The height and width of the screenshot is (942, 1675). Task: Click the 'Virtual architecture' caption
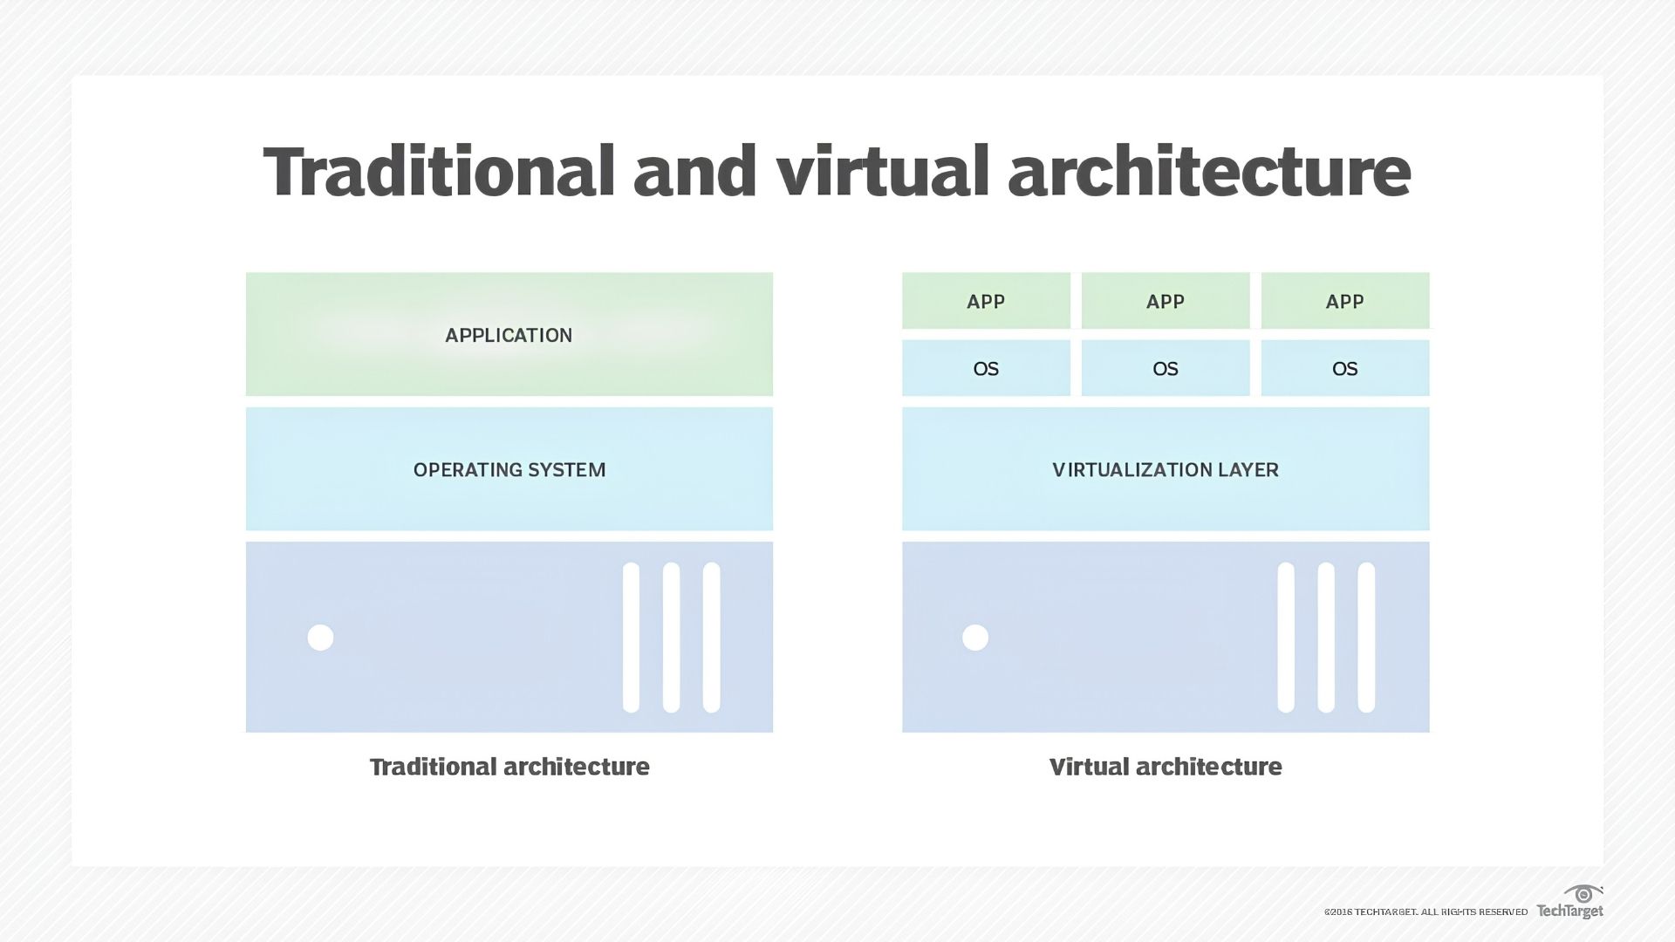(1166, 767)
